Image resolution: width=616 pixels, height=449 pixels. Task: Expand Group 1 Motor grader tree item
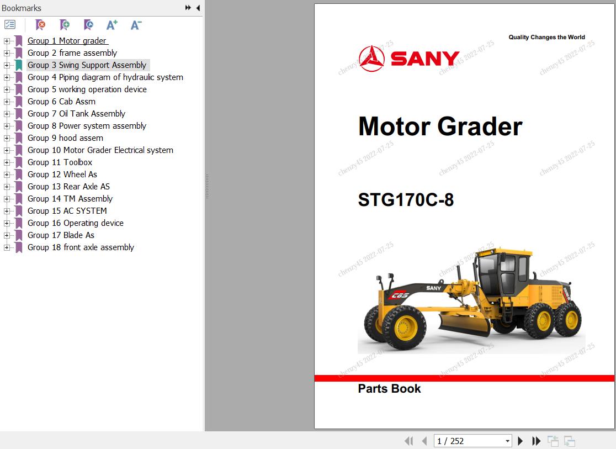pyautogui.click(x=6, y=41)
